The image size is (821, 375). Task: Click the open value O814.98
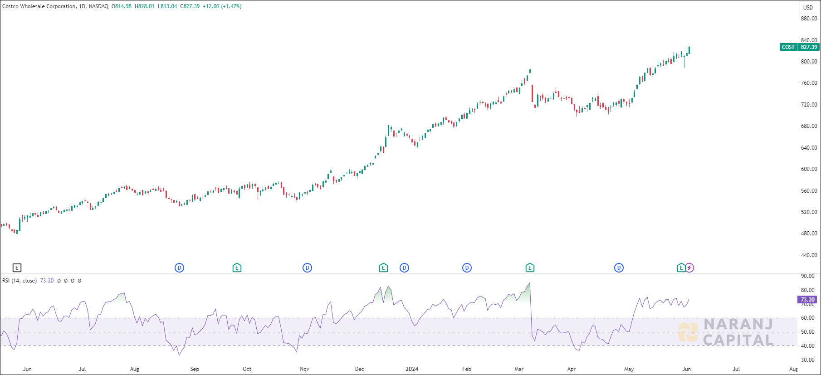tap(122, 6)
